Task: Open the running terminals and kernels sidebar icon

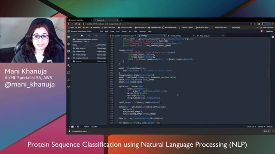Action: [x=69, y=51]
